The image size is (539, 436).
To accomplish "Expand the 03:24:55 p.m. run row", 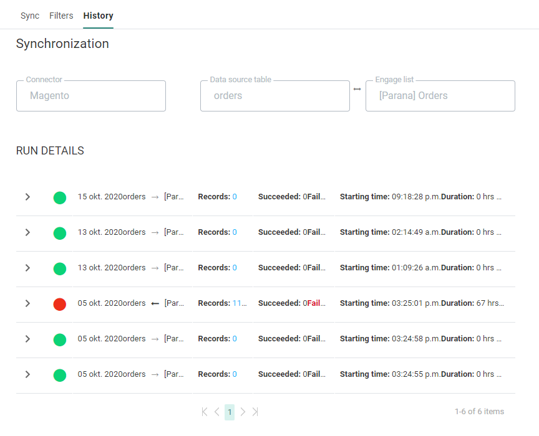I will 27,374.
